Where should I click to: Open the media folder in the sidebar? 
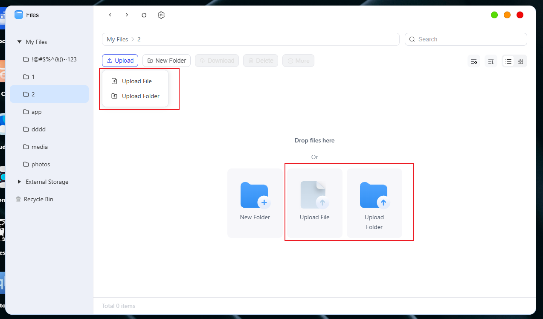pyautogui.click(x=49, y=147)
